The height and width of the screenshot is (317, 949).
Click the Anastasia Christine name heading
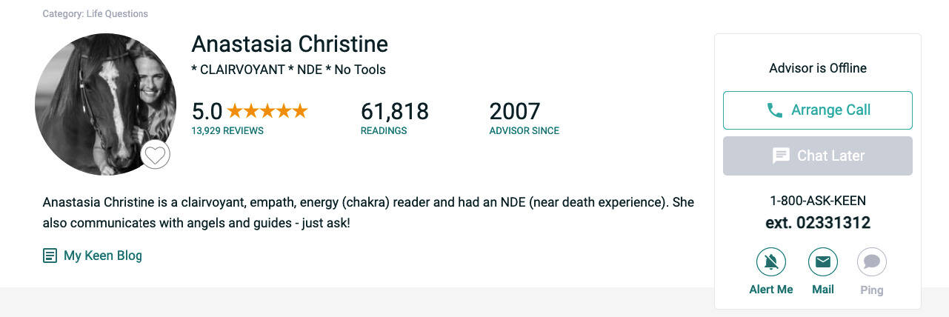(290, 44)
